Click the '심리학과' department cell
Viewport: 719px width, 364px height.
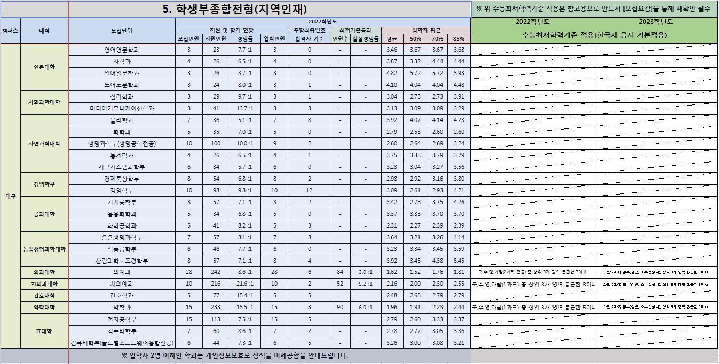pos(122,96)
